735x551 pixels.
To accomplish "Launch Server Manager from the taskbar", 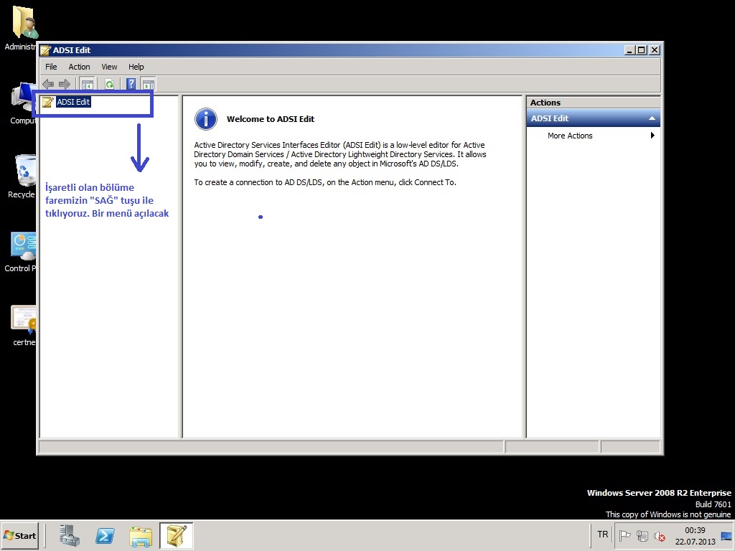I will [x=70, y=535].
